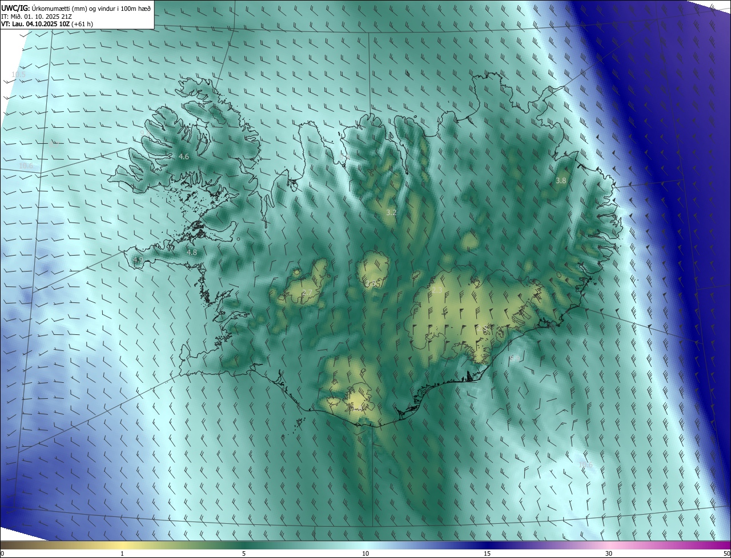The image size is (731, 558).
Task: Click the 2.7 value on the western glacier
Action: 307,293
